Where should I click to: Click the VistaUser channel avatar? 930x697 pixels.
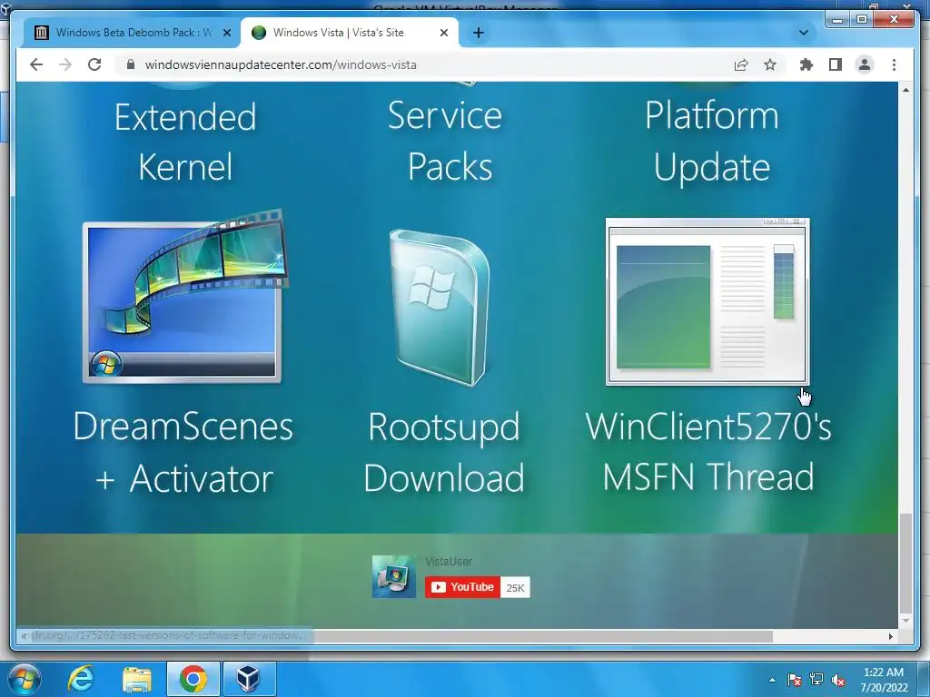coord(394,576)
